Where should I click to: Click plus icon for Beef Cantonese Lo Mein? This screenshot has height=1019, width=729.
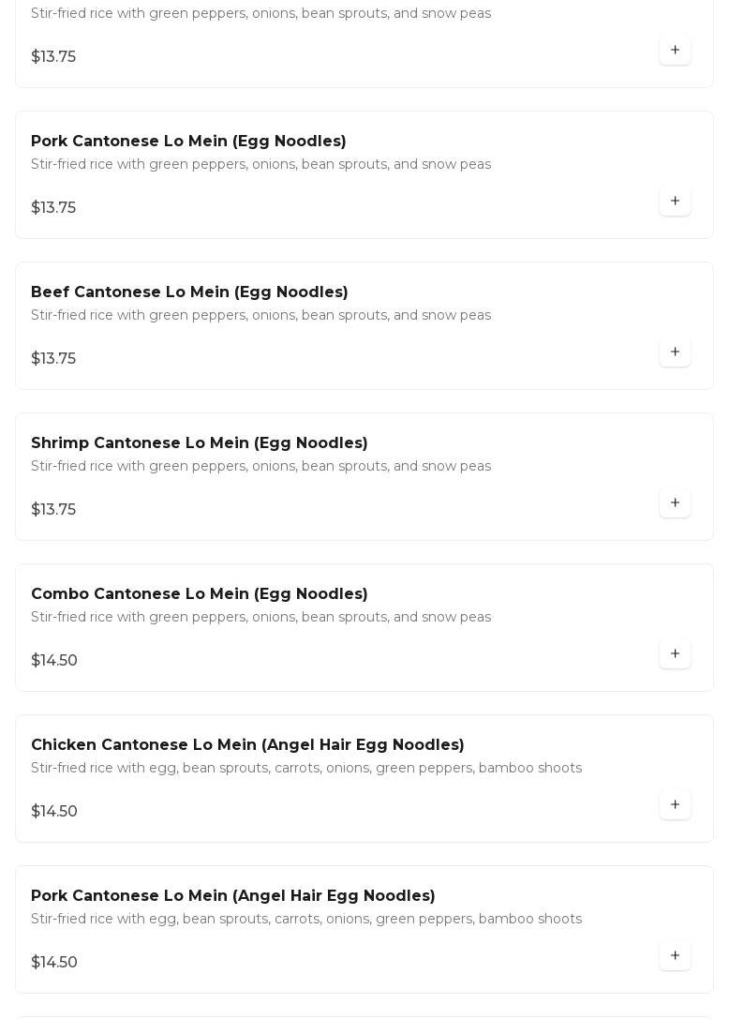pyautogui.click(x=675, y=352)
